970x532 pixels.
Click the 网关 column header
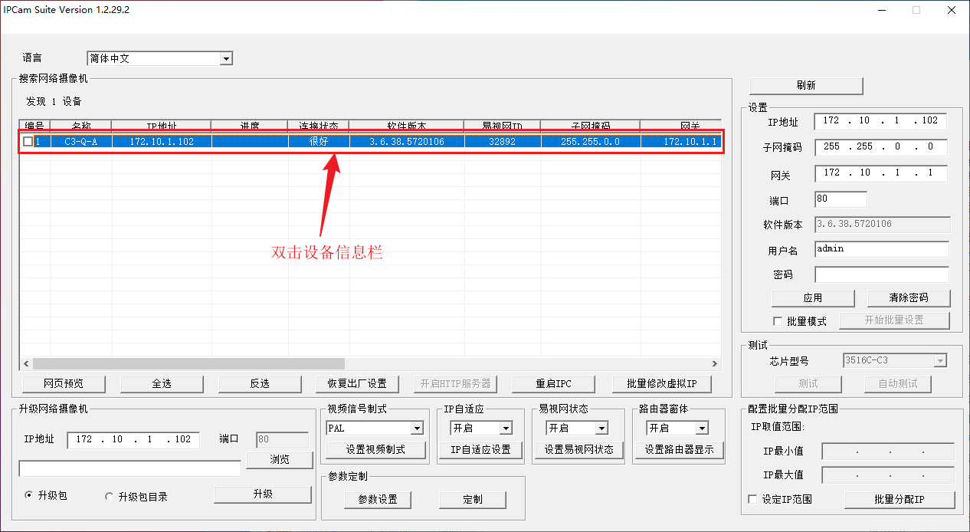(680, 125)
